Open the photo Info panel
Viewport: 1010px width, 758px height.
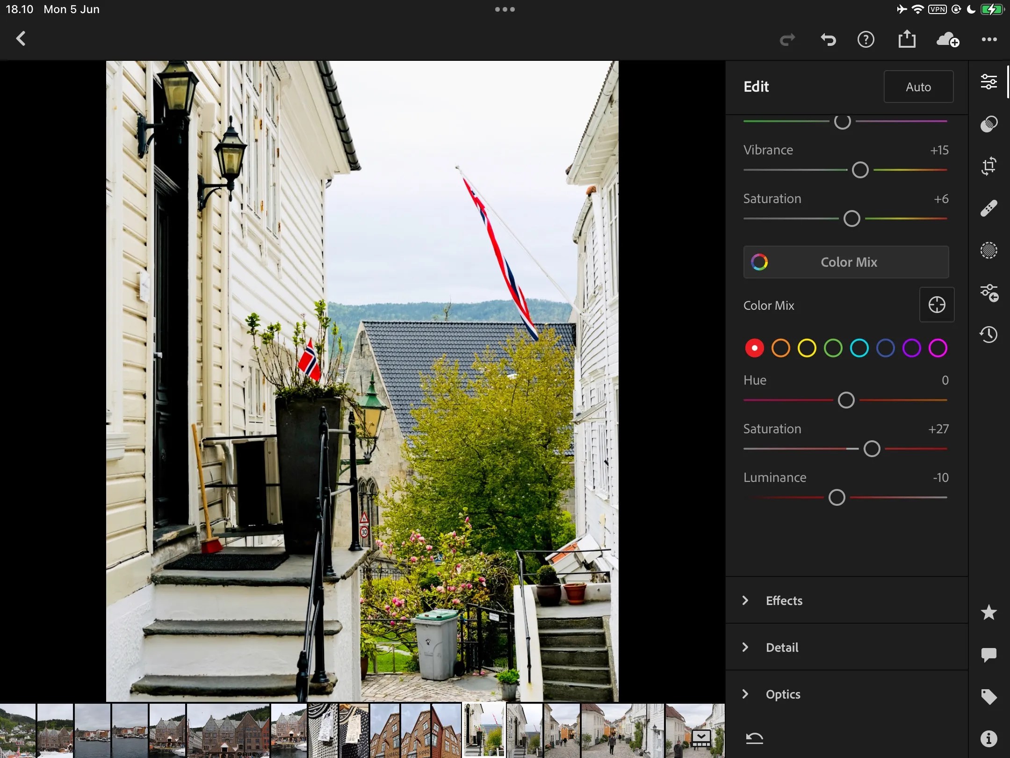[988, 739]
